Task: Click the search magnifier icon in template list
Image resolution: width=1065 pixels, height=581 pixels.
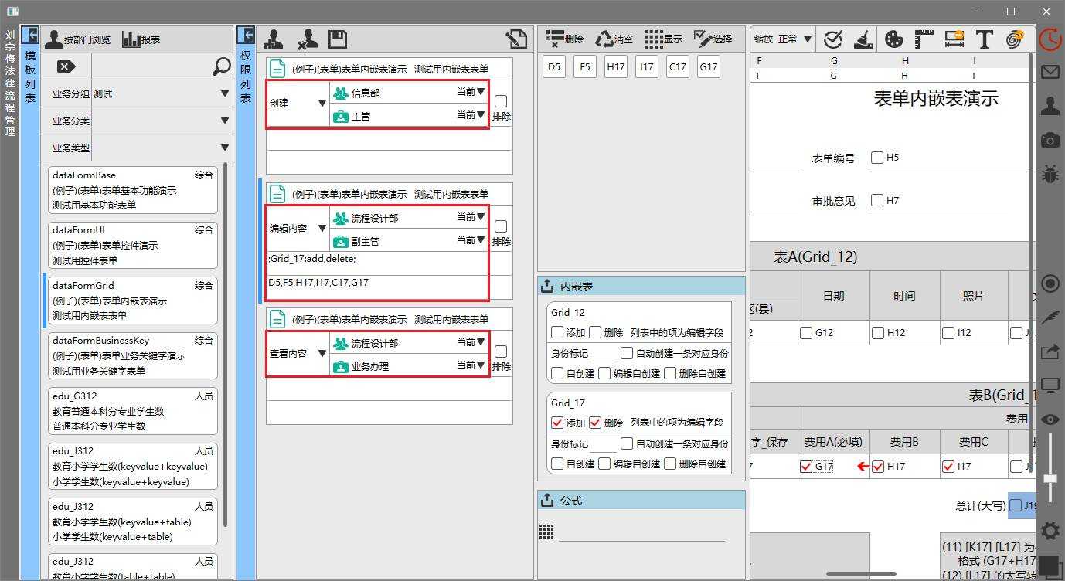Action: (221, 66)
